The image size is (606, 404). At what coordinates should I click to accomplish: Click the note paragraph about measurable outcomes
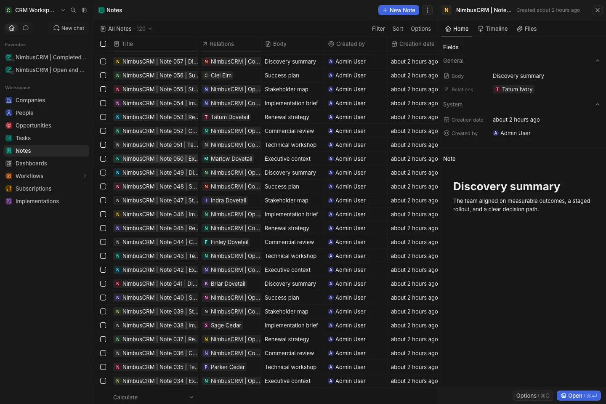pyautogui.click(x=522, y=205)
